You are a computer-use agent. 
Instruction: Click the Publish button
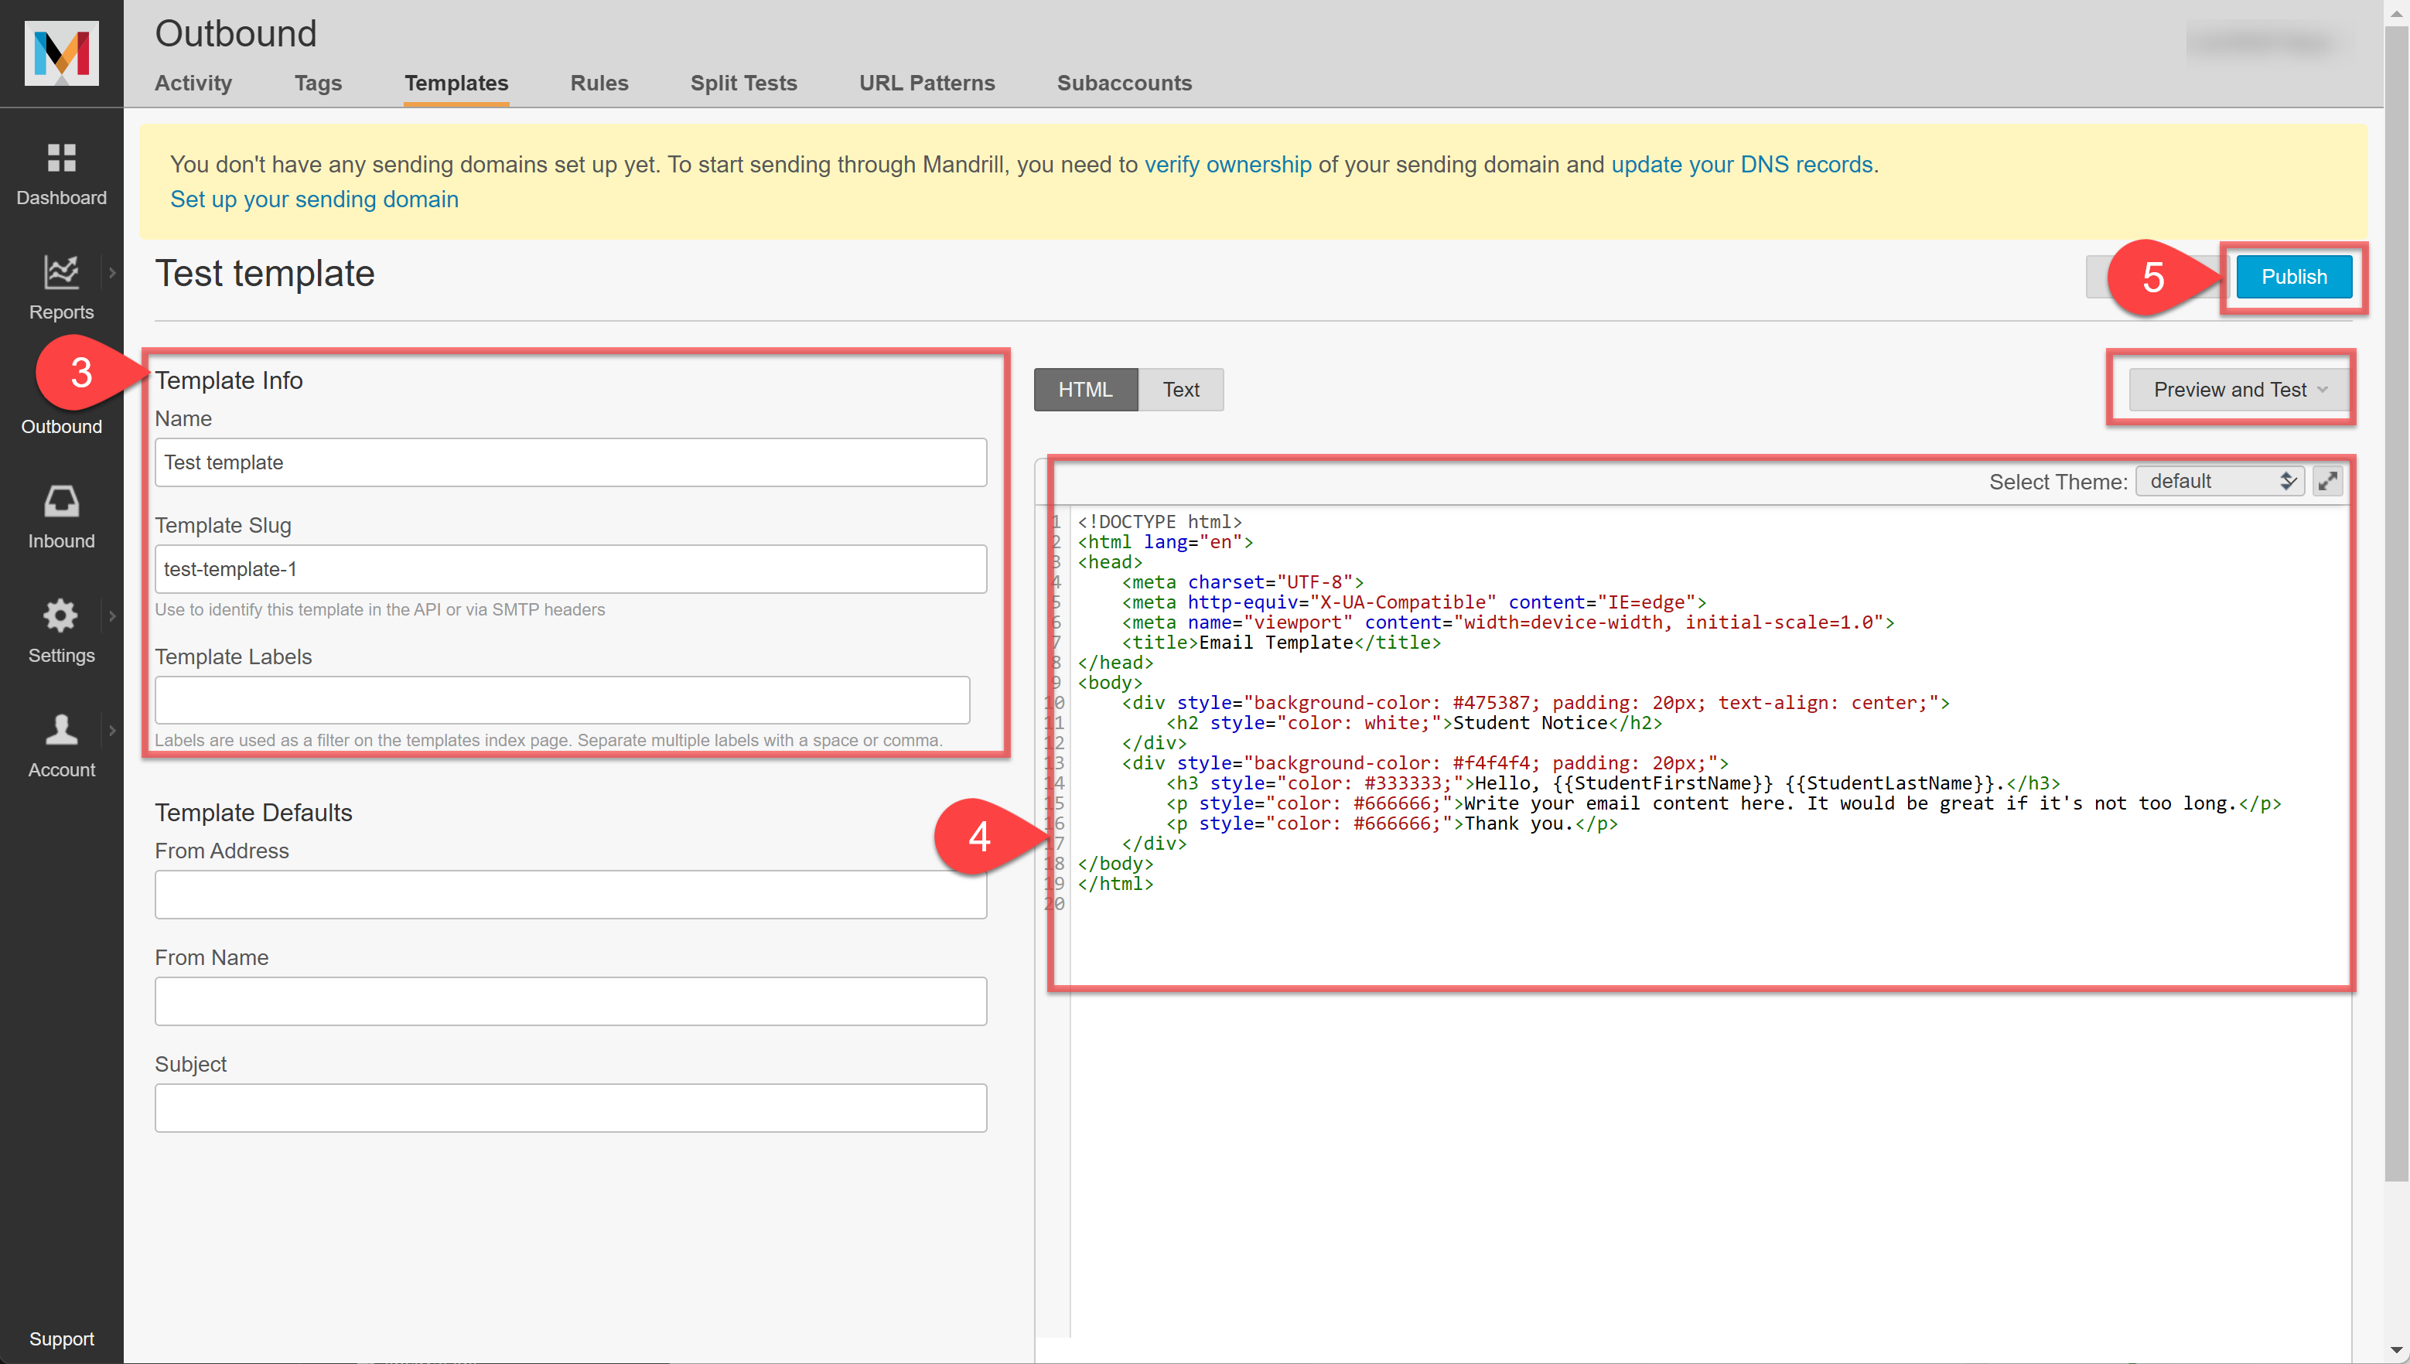[x=2293, y=278]
